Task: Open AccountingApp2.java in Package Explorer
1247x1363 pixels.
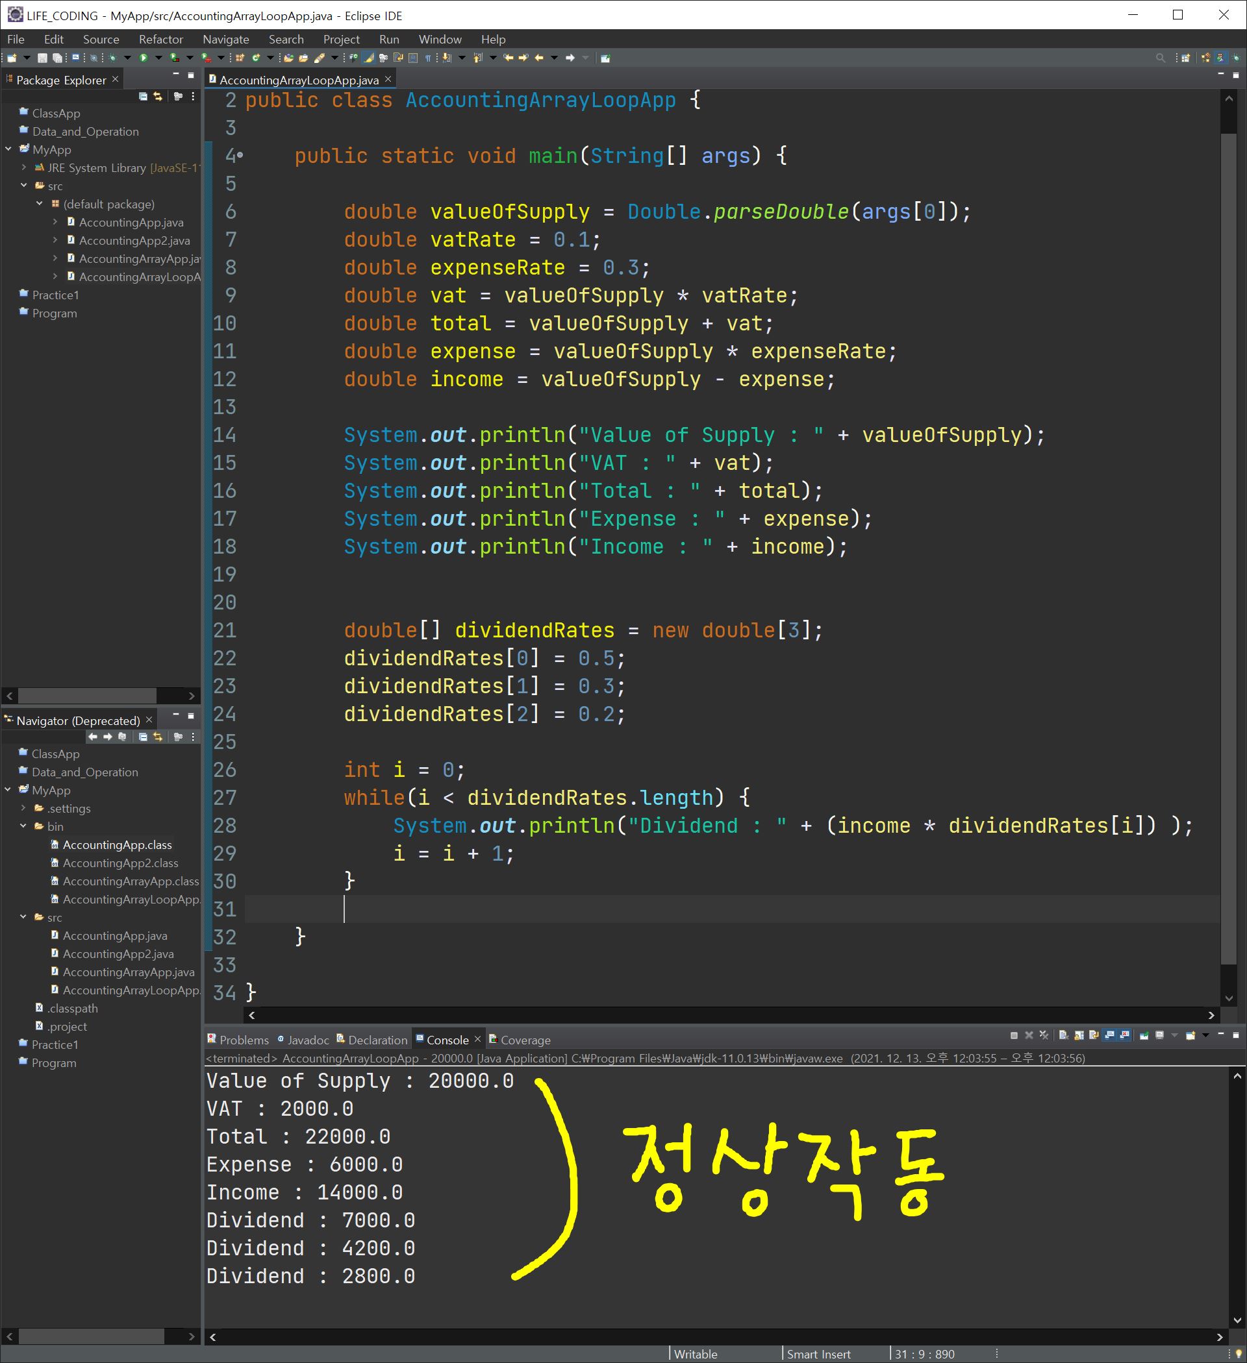Action: (134, 240)
